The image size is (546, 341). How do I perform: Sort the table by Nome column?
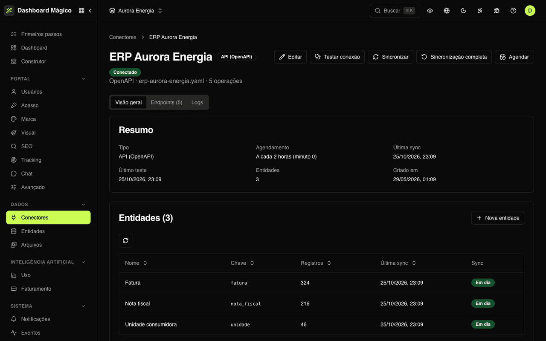(136, 263)
